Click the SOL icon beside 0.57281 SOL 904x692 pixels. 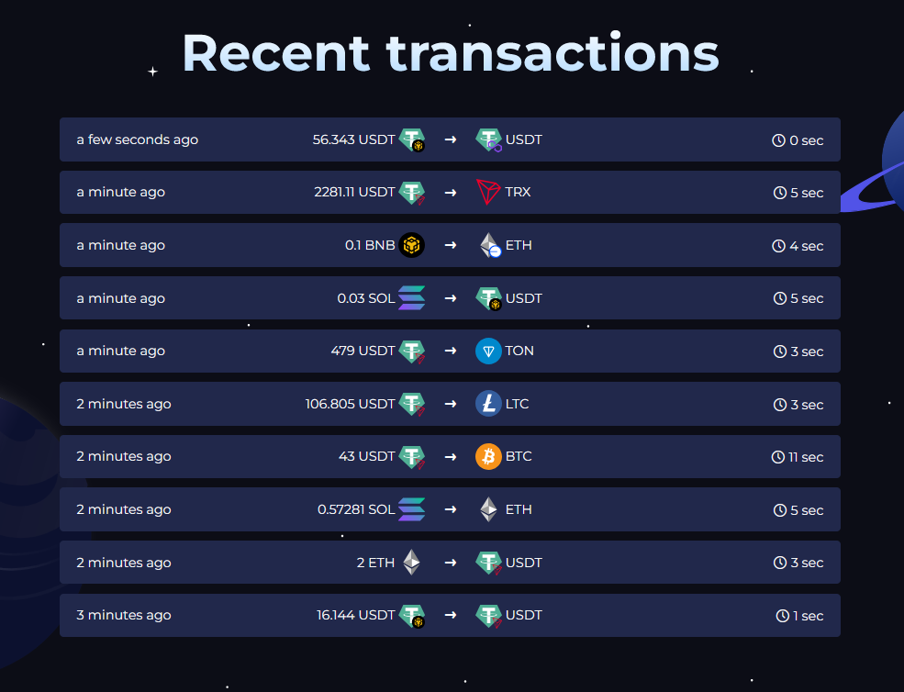411,509
